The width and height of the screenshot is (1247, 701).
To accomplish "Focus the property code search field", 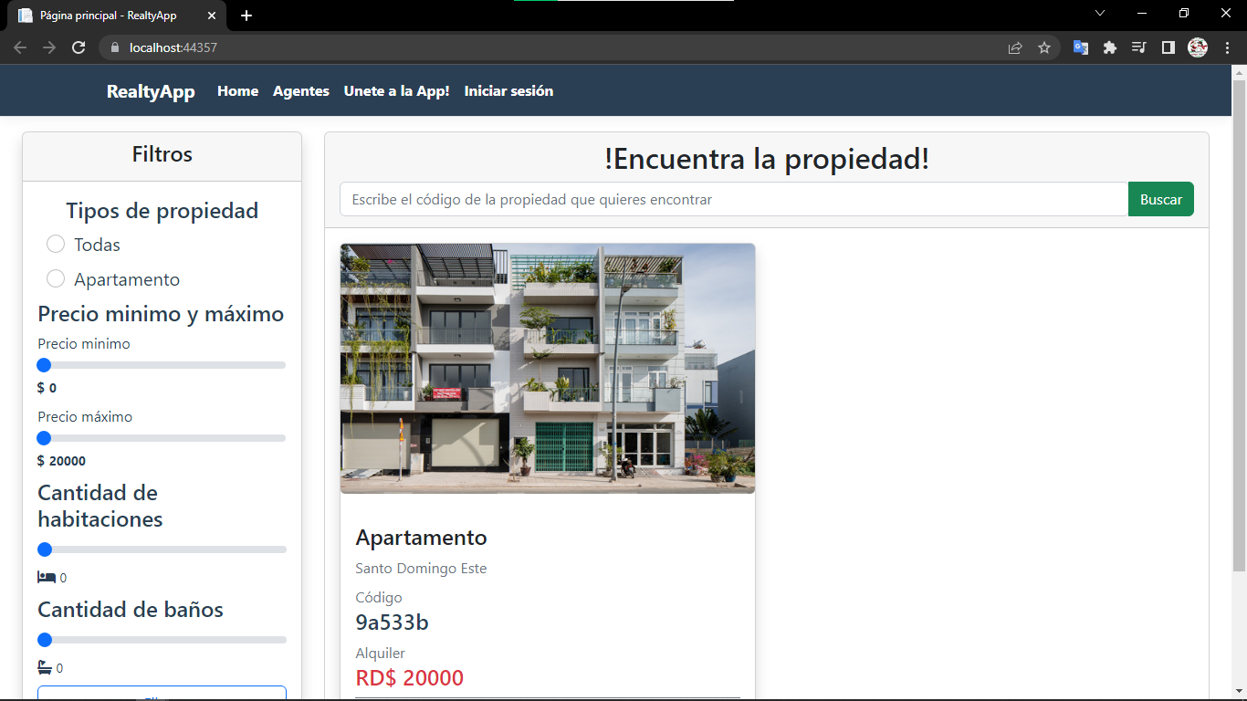I will coord(734,199).
